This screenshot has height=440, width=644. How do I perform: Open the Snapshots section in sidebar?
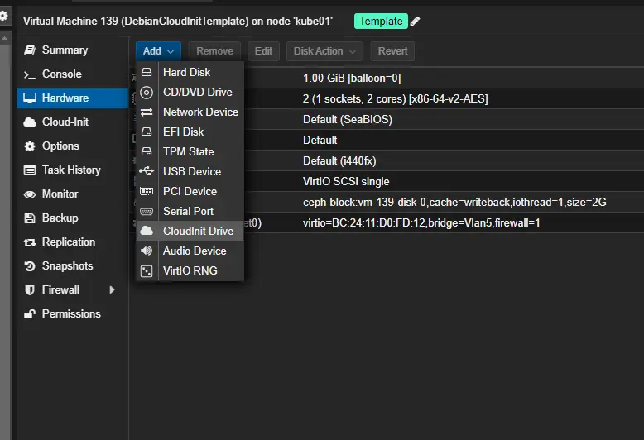tap(67, 266)
